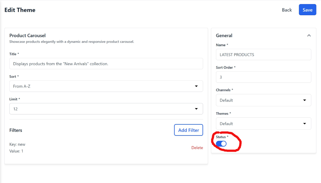Click the Sort Order input field
321x183 pixels.
point(263,77)
